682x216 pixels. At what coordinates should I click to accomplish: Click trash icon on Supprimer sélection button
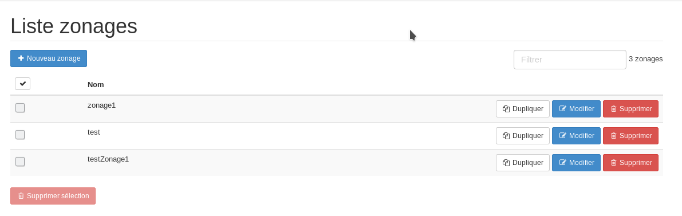click(21, 196)
